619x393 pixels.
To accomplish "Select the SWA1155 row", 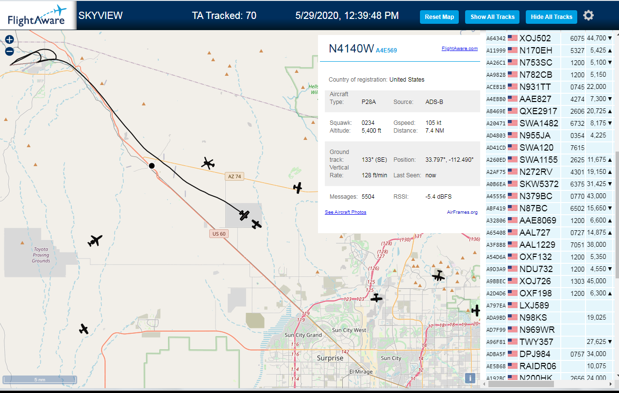I will pyautogui.click(x=549, y=160).
